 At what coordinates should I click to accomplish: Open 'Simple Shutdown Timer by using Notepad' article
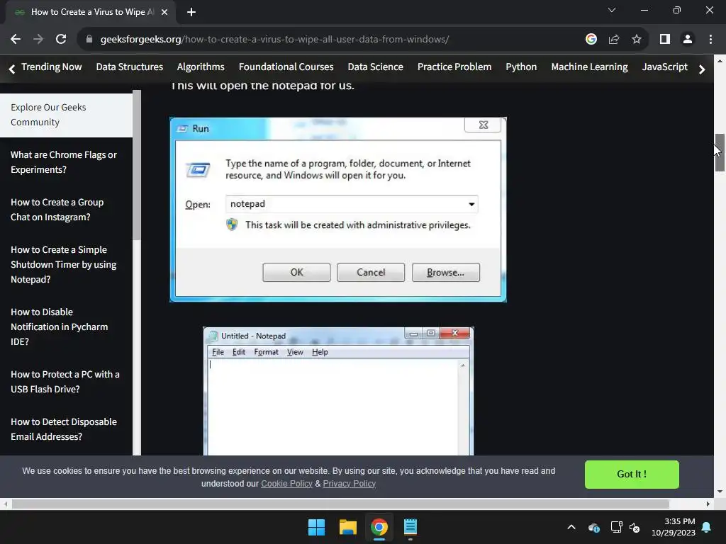64,265
